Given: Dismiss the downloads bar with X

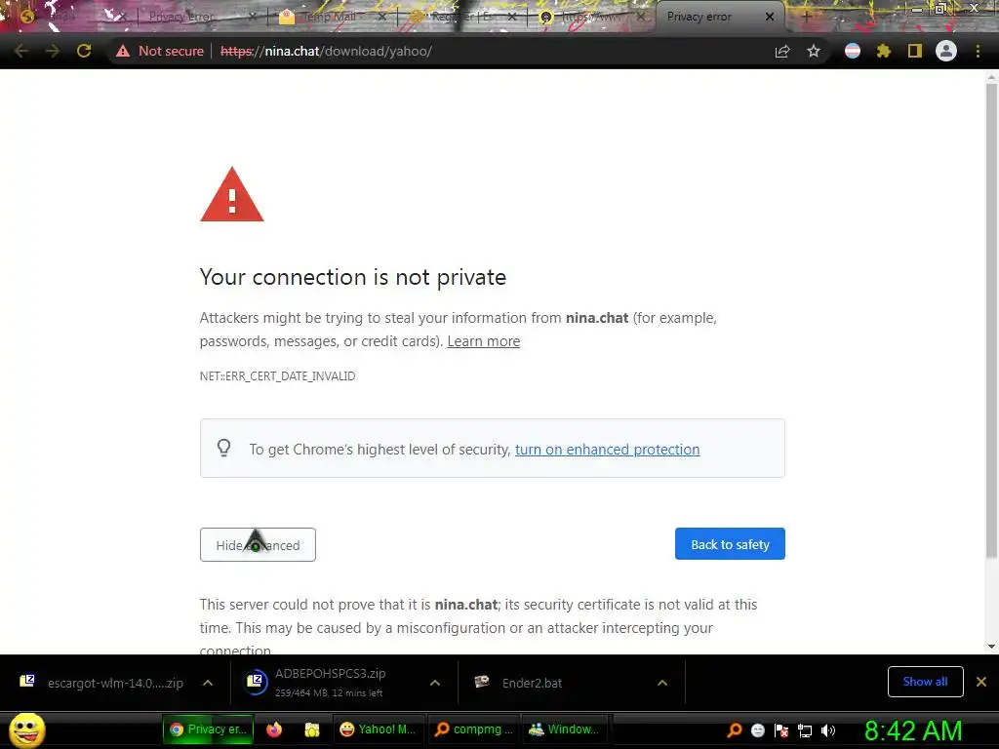Looking at the screenshot, I should point(981,682).
